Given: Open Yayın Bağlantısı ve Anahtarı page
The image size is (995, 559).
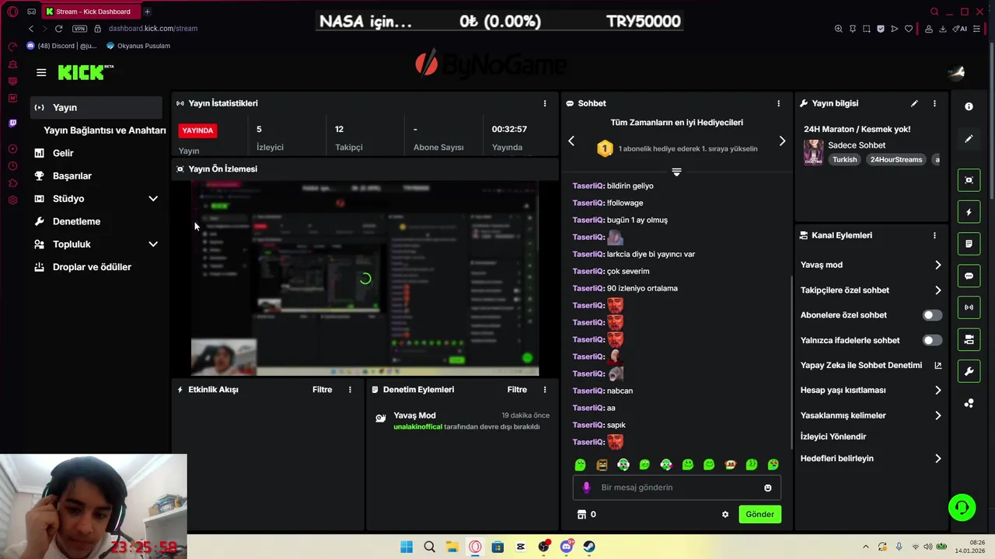Looking at the screenshot, I should (105, 130).
